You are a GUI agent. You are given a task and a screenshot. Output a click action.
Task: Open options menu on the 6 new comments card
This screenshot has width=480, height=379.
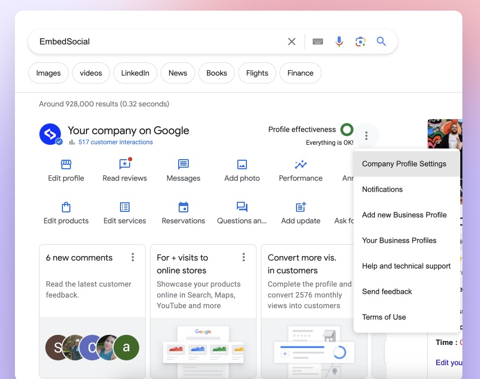(133, 257)
